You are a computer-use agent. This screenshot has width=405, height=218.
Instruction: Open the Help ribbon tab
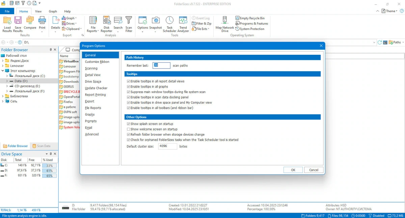67,11
